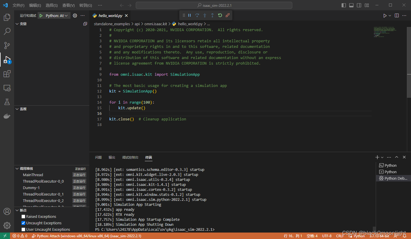Switch to the 调试控制台 panel tab

pyautogui.click(x=130, y=157)
